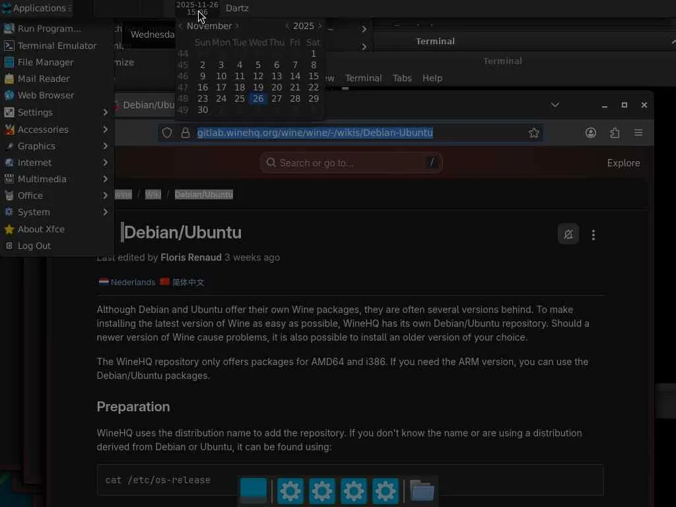Select November 30 in the calendar
This screenshot has width=676, height=507.
[203, 110]
